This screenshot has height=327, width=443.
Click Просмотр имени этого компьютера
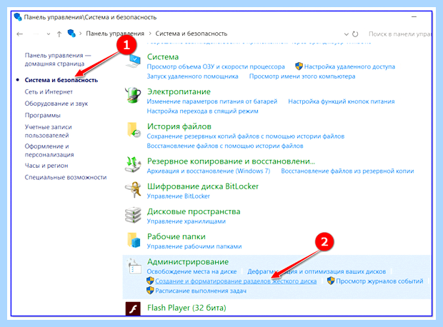click(302, 76)
